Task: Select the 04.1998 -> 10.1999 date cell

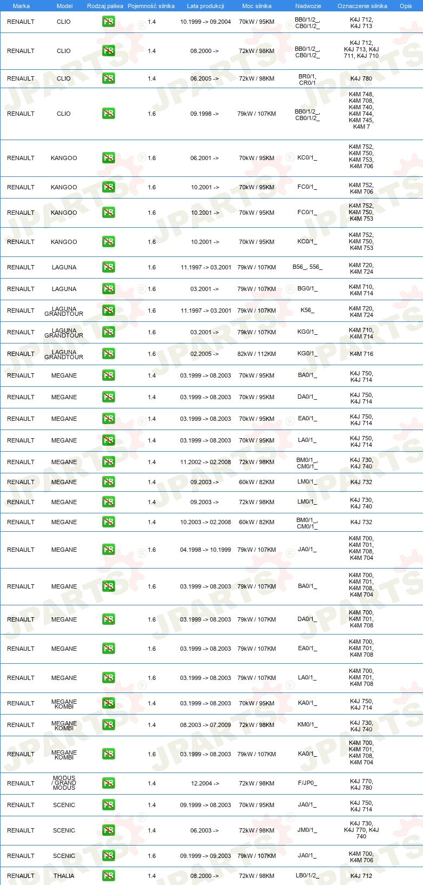Action: pyautogui.click(x=206, y=550)
